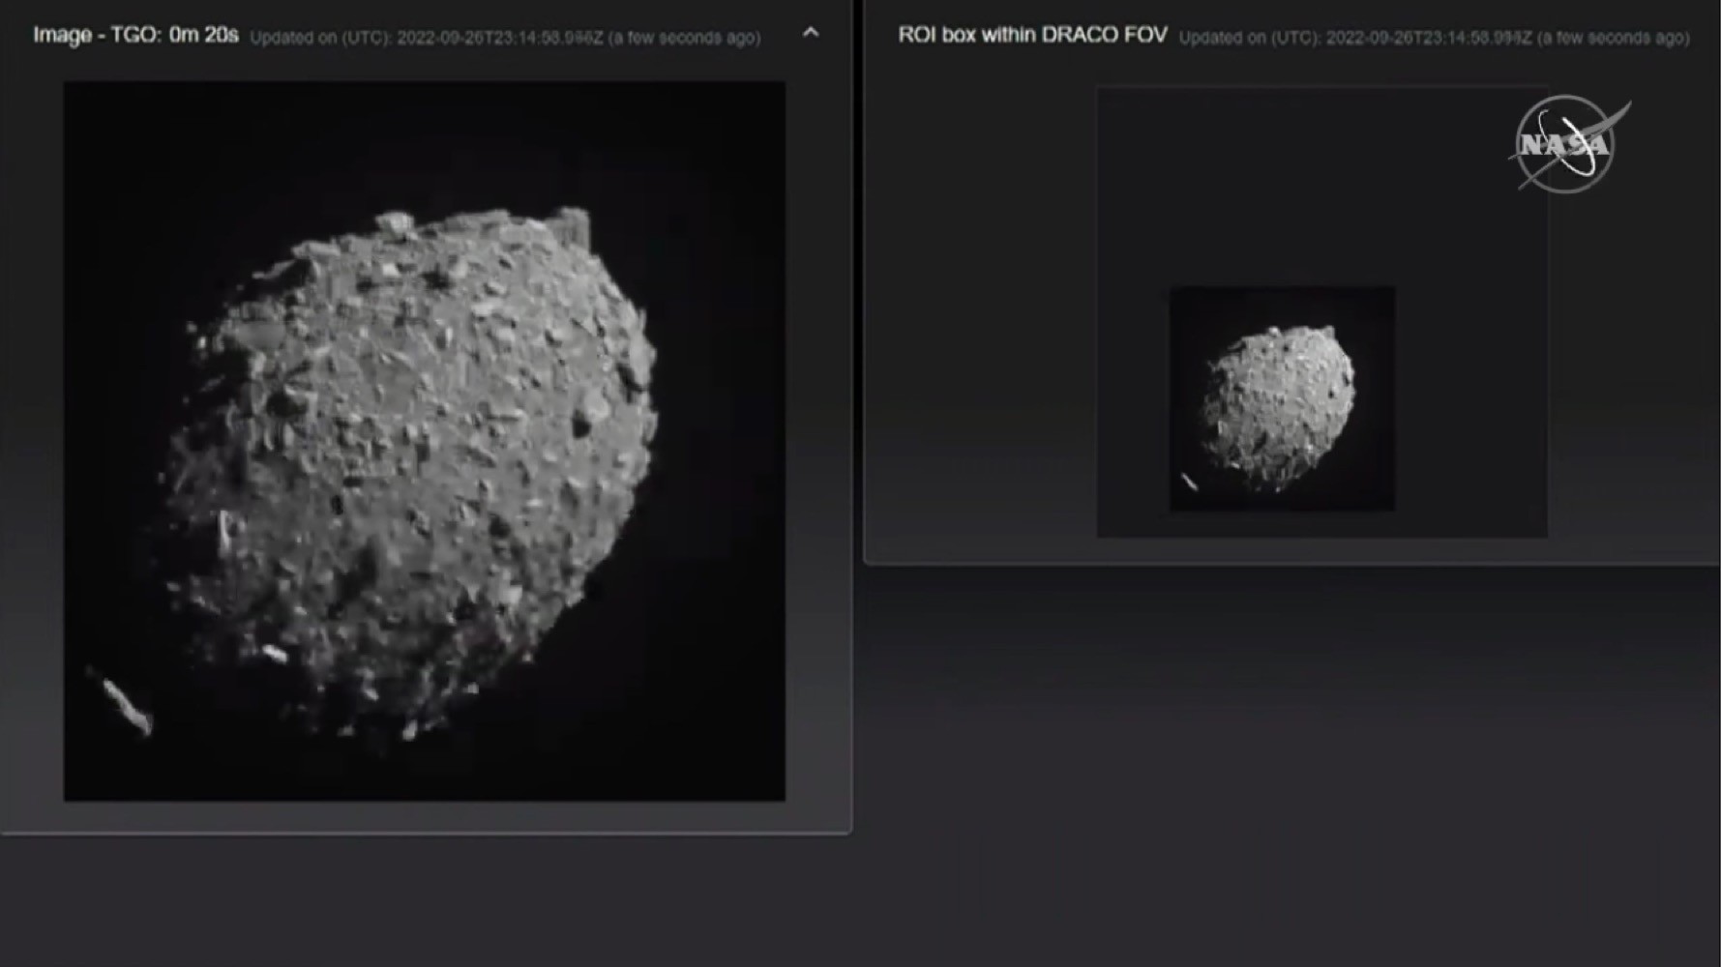Open the large asteroid image view
Image resolution: width=1721 pixels, height=967 pixels.
pos(425,441)
